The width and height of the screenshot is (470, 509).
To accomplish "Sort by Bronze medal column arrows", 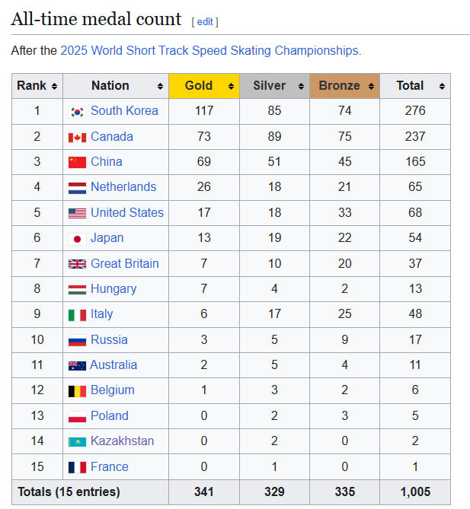I will point(371,87).
